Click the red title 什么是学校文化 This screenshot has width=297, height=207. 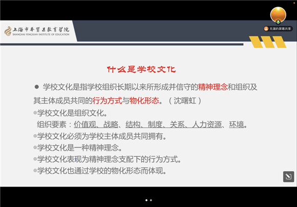[x=141, y=70]
